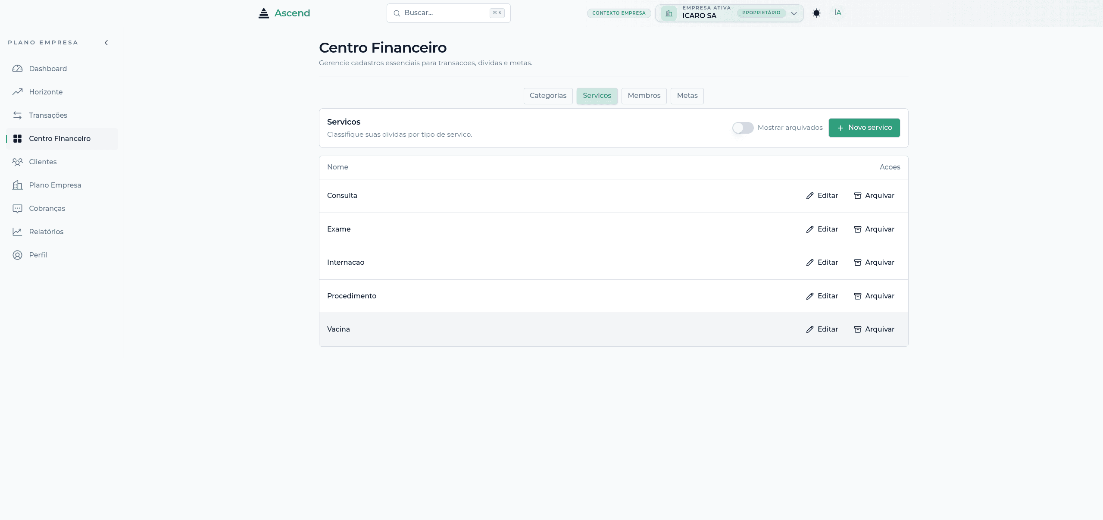View Relatórios from the sidebar
1103x520 pixels.
tap(46, 232)
